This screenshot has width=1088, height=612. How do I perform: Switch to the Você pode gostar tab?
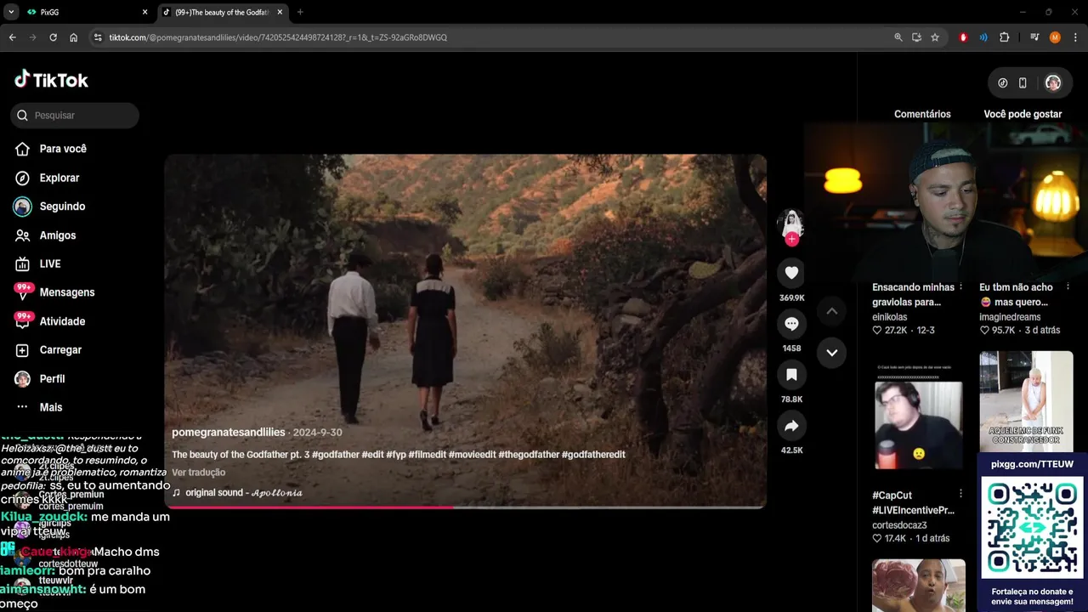[1023, 114]
